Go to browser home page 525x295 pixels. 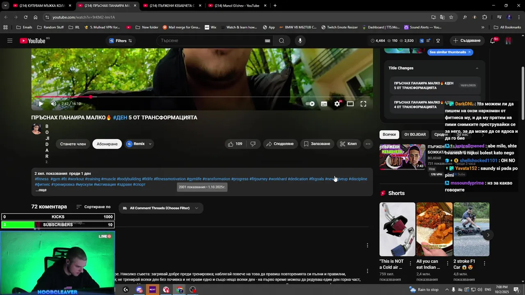point(35,17)
